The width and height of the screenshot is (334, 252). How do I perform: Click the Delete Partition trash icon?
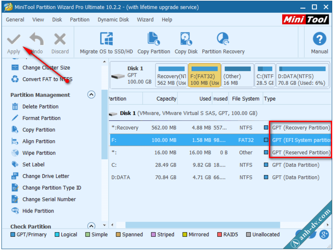[x=15, y=106]
